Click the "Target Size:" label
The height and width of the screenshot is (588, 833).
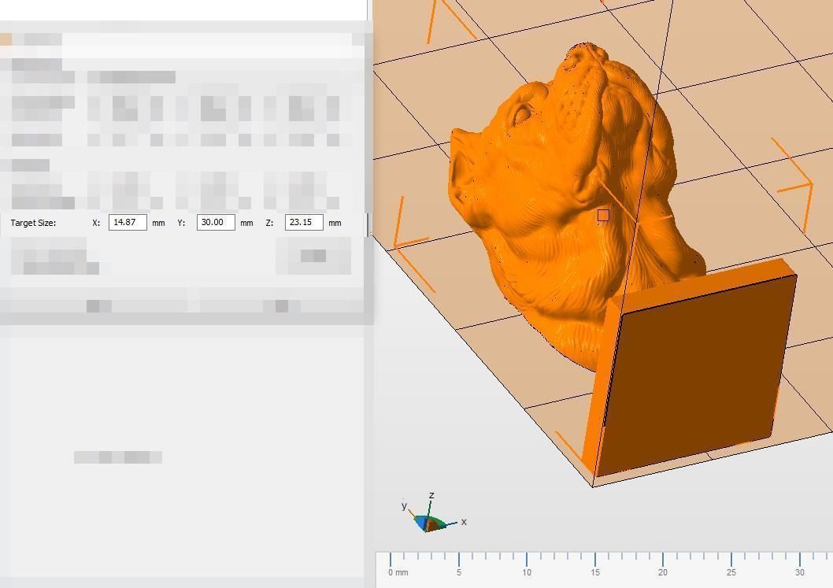pyautogui.click(x=33, y=223)
